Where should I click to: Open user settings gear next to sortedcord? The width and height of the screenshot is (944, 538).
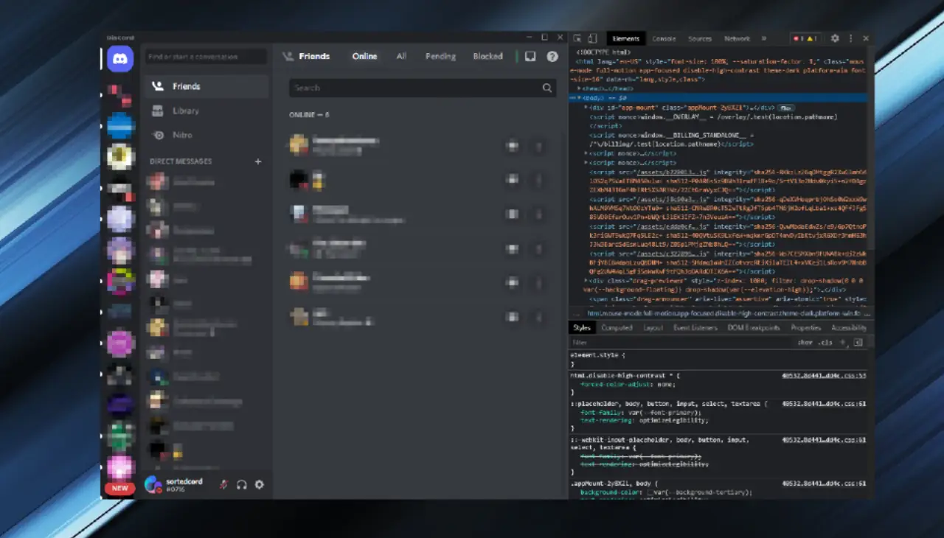point(259,484)
